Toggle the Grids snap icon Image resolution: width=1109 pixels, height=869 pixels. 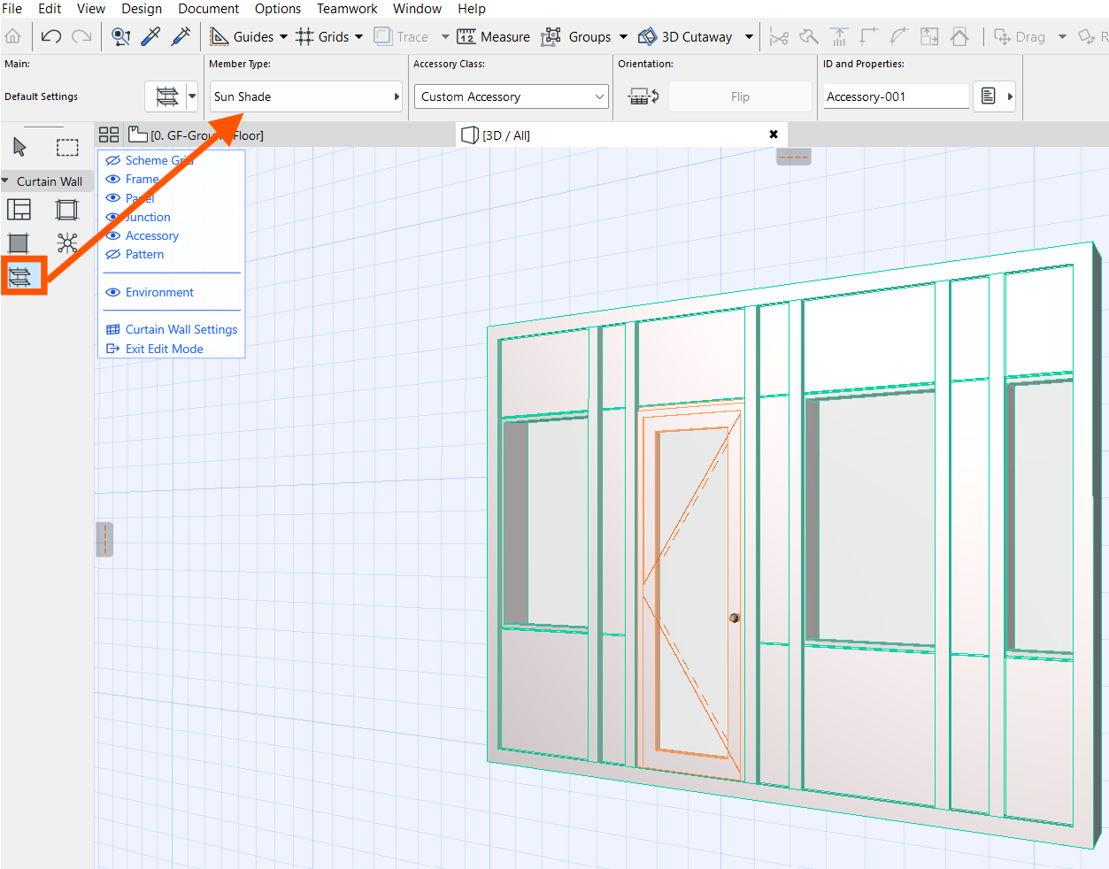pyautogui.click(x=304, y=36)
